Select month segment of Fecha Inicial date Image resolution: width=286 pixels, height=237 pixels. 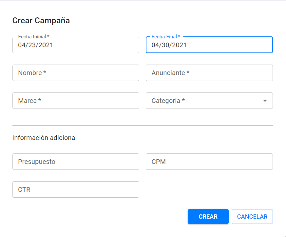pyautogui.click(x=22, y=45)
